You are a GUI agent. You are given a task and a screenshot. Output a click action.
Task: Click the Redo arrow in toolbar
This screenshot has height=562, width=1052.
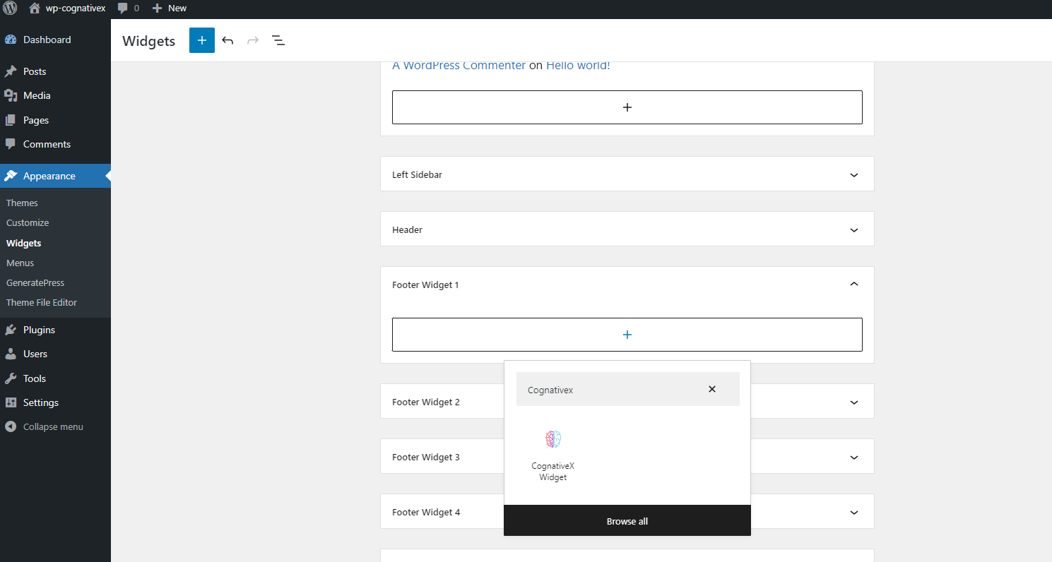point(253,40)
